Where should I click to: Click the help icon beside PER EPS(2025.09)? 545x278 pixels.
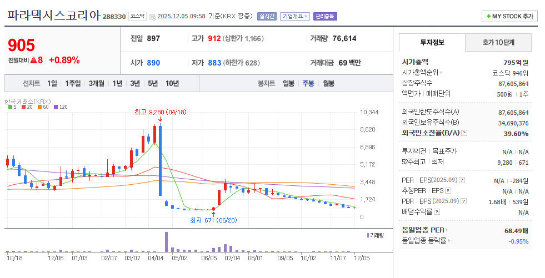tap(462, 180)
